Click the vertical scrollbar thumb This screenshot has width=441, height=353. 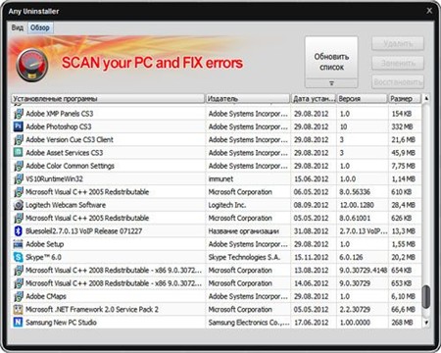pyautogui.click(x=425, y=297)
